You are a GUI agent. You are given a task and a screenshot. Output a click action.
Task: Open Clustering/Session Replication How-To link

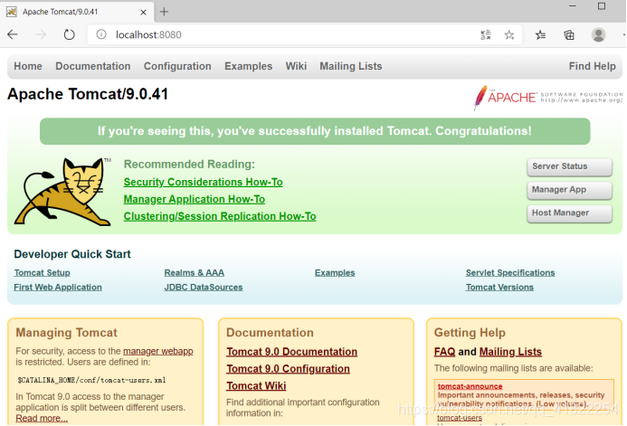(220, 216)
